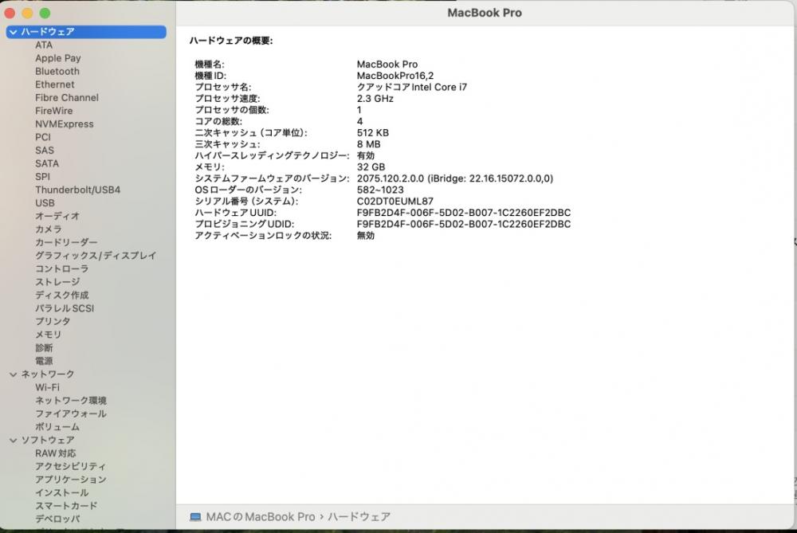Click the 32 GB memory value
This screenshot has width=797, height=533.
pyautogui.click(x=371, y=167)
